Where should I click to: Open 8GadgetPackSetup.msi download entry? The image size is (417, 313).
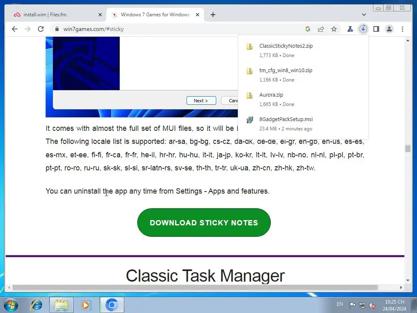pos(303,124)
